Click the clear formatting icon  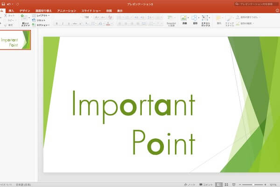(110, 17)
